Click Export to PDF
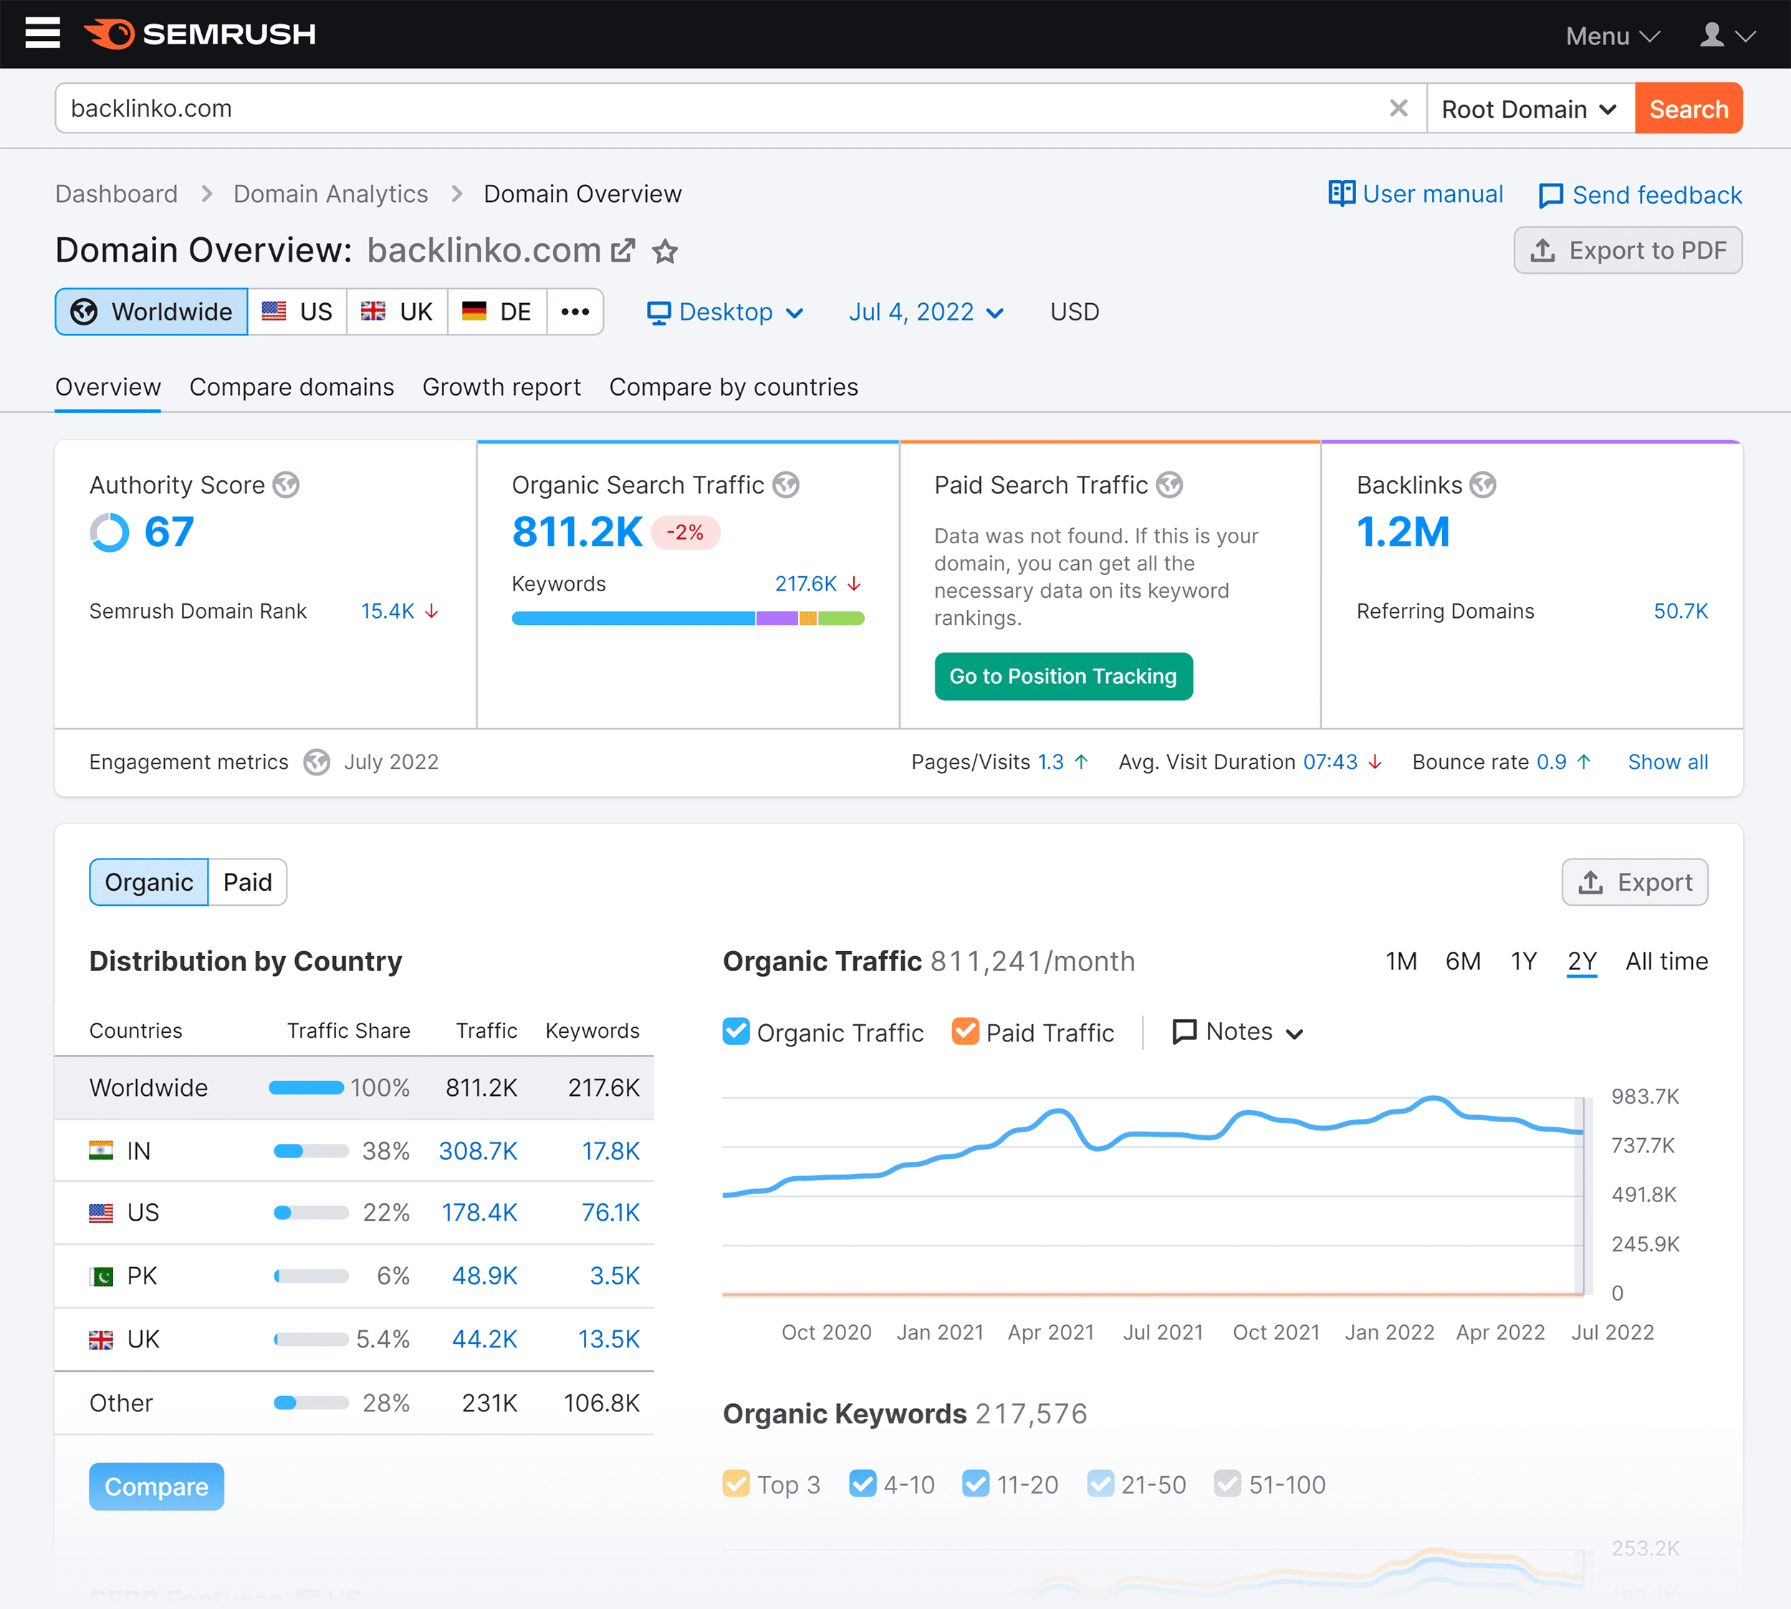Image resolution: width=1791 pixels, height=1609 pixels. pos(1627,250)
